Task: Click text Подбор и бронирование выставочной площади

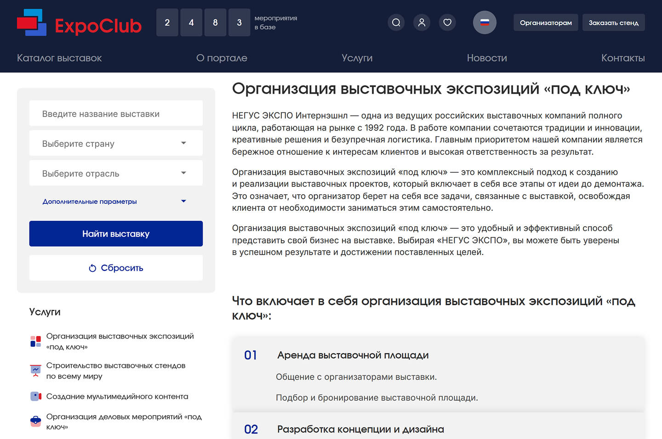Action: pos(377,398)
